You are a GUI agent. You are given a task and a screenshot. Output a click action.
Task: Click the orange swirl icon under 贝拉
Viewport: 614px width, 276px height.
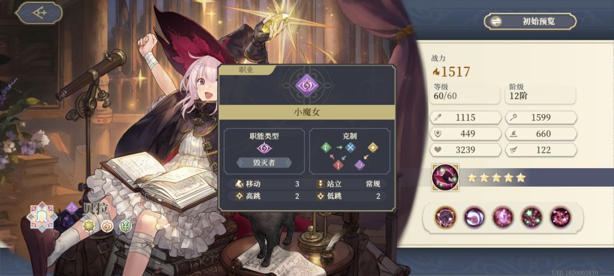click(107, 226)
